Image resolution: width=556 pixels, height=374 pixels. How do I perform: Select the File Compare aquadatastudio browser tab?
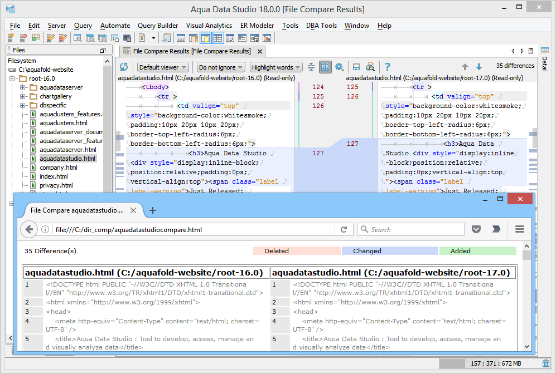tap(77, 210)
